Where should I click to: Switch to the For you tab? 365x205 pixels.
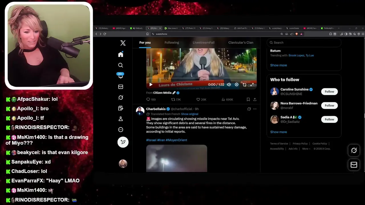[145, 42]
